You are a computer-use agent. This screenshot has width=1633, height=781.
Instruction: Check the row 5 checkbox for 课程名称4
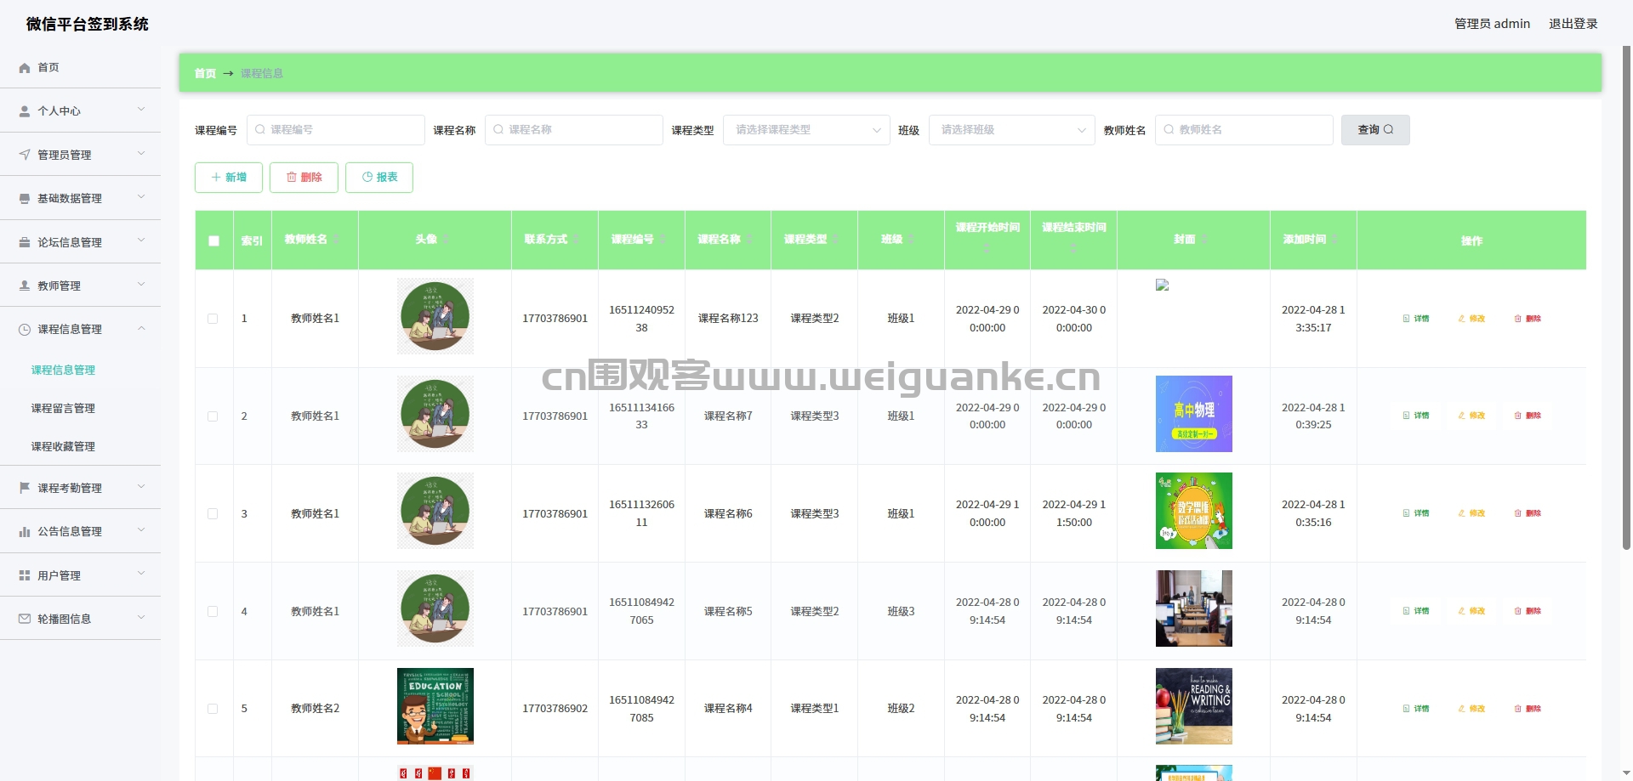pos(213,709)
